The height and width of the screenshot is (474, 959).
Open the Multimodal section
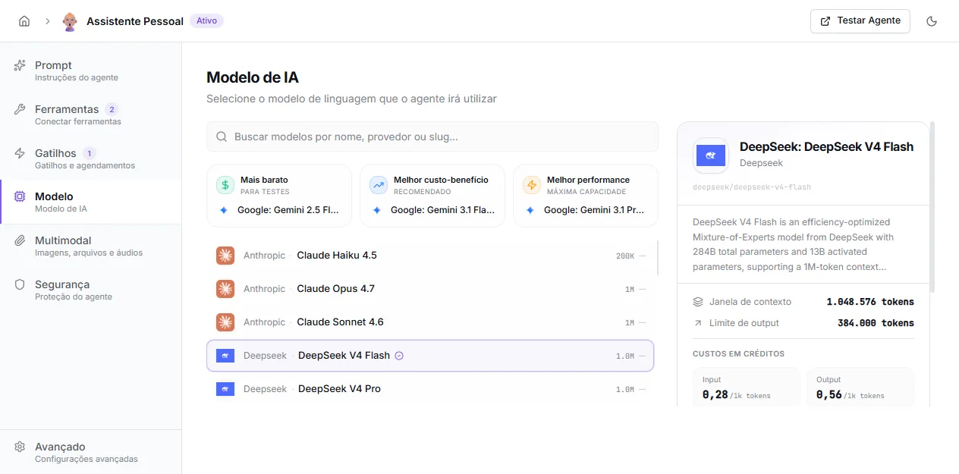coord(91,246)
